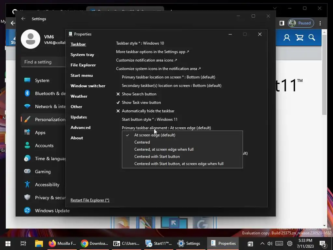Click the Settings back arrow
This screenshot has width=333, height=250.
pos(23,19)
